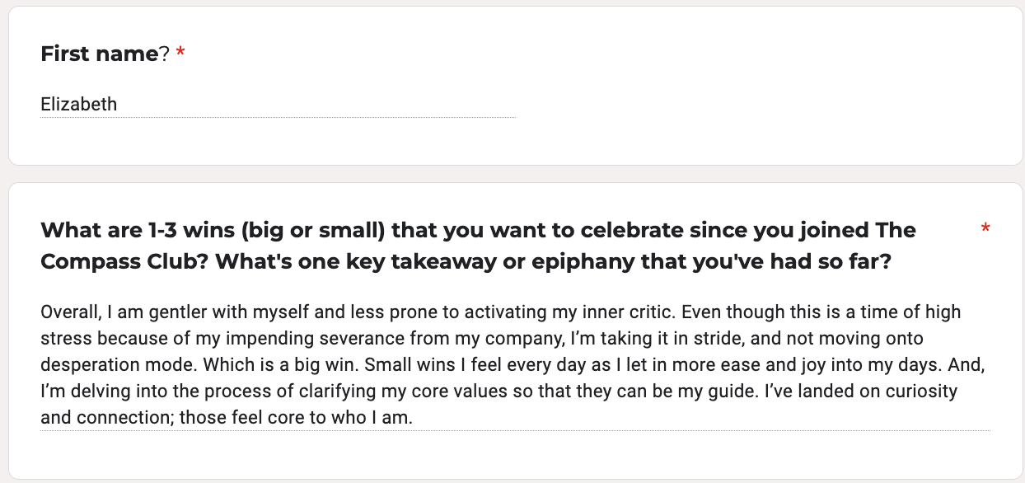Image resolution: width=1025 pixels, height=483 pixels.
Task: Click the red asterisk beside the wins question
Action: [x=985, y=229]
